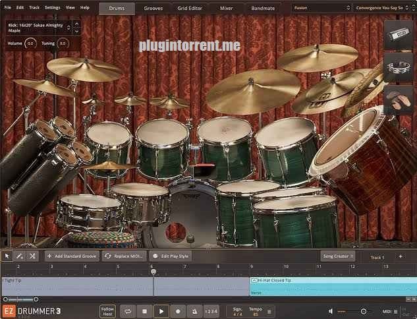
Task: Click the EZ Drummer 3 logo
Action: (x=32, y=311)
